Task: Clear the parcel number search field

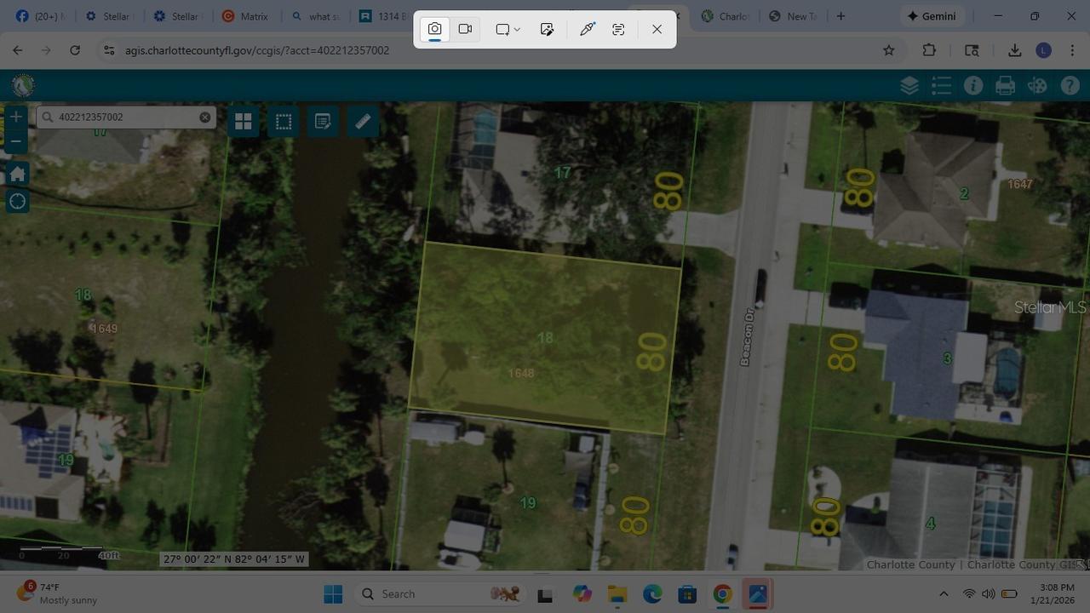Action: [x=204, y=117]
